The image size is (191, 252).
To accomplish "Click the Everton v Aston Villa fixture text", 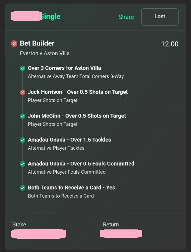I will [x=45, y=53].
